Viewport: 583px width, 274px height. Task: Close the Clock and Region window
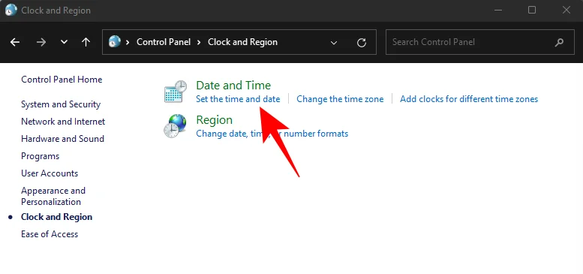point(566,10)
